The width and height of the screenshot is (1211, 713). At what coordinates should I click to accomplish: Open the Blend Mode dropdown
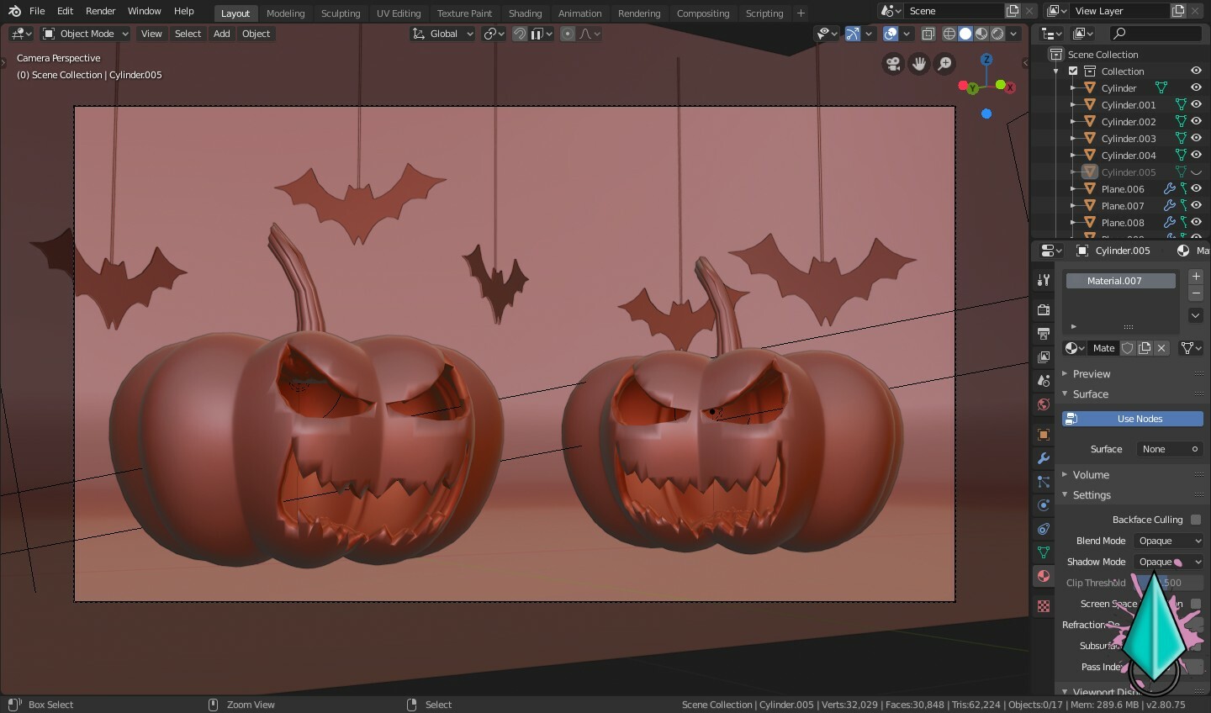coord(1168,541)
